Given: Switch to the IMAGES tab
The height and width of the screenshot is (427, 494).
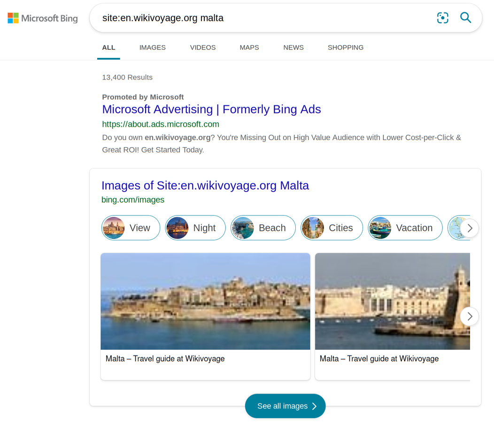Looking at the screenshot, I should pos(153,47).
